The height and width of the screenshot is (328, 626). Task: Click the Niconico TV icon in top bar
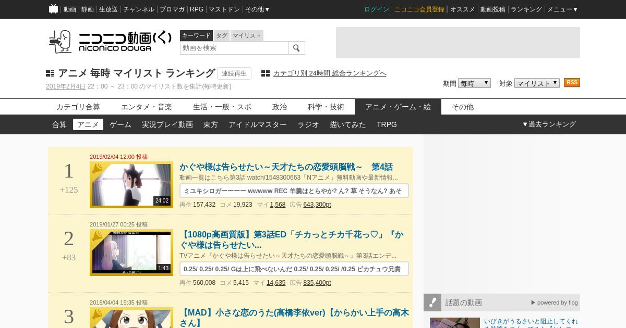53,9
